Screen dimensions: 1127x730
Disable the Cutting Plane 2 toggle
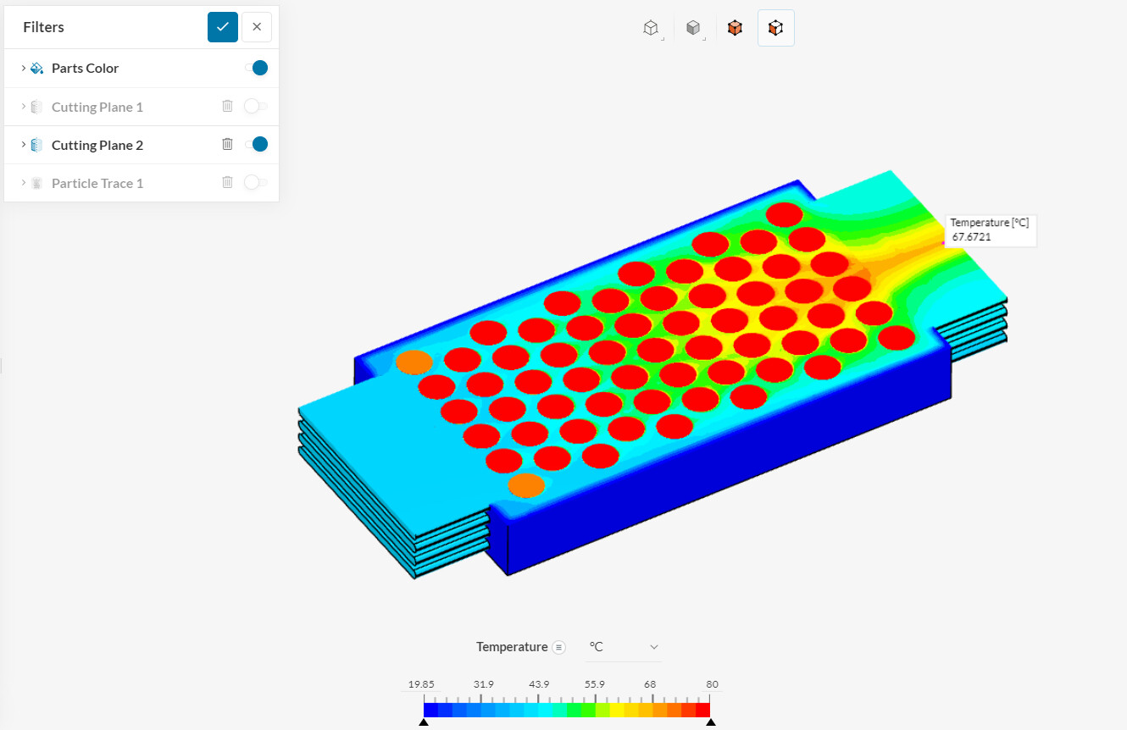point(256,144)
